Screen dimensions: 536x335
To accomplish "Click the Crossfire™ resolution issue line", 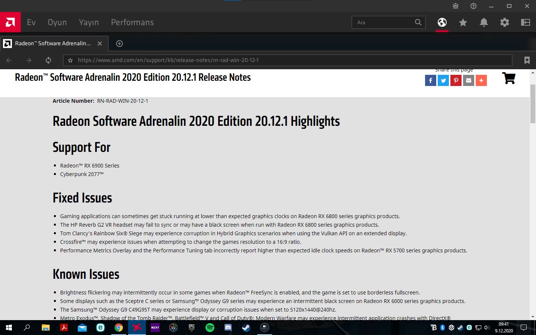I will (x=181, y=242).
